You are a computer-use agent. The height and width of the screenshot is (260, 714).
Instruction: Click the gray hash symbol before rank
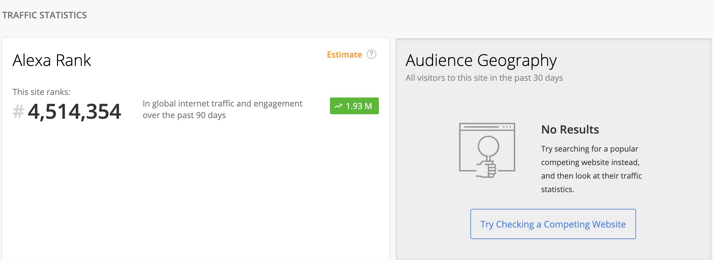[x=18, y=112]
